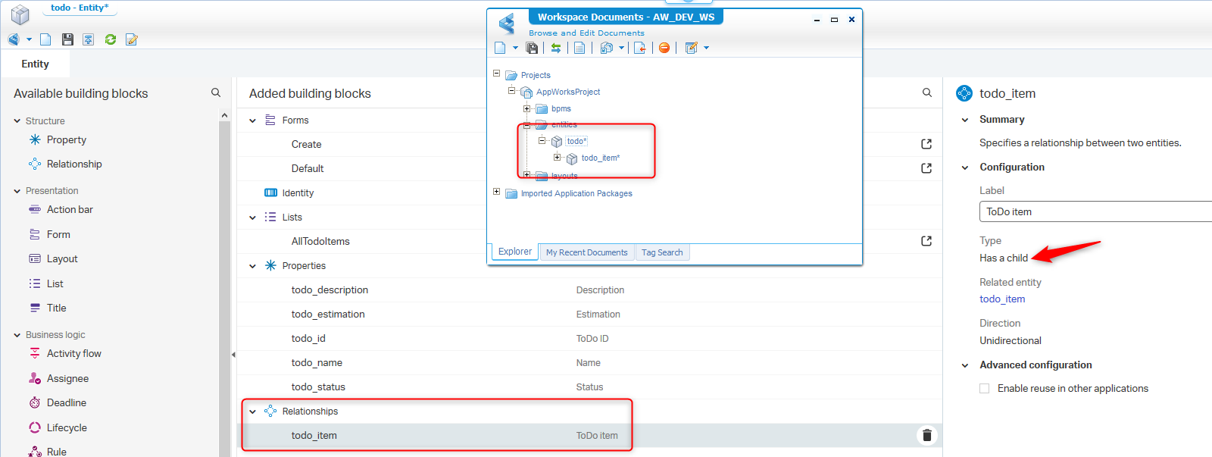
Task: Click the green synchronize arrows icon
Action: tap(556, 48)
